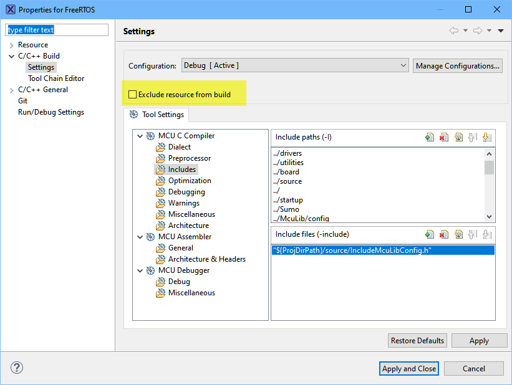Viewport: 512px width, 385px height.
Task: Select the Tool Settings tab
Action: [x=157, y=115]
